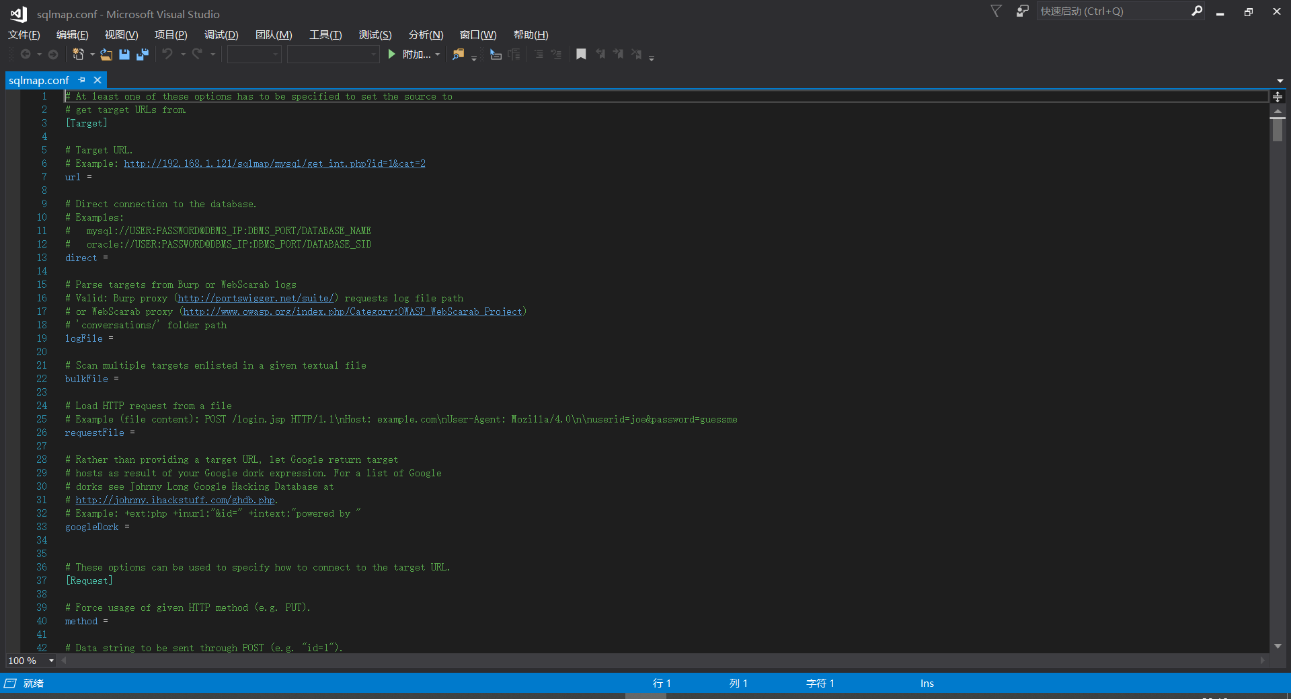This screenshot has height=699, width=1291.
Task: Open a file with the folder icon
Action: 106,54
